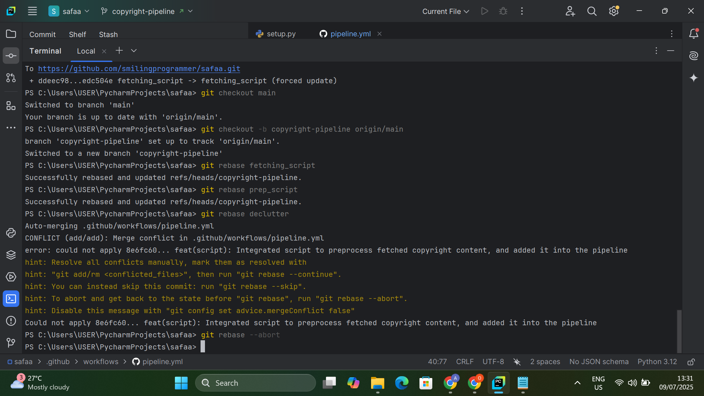Open Code With Me user icon
704x396 pixels.
click(x=570, y=11)
